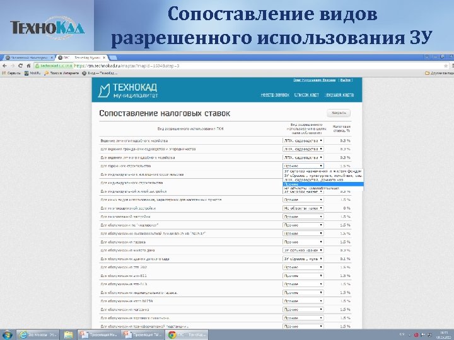This screenshot has height=340, width=454.
Task: Reload the page with refresh icon
Action: pyautogui.click(x=20, y=66)
